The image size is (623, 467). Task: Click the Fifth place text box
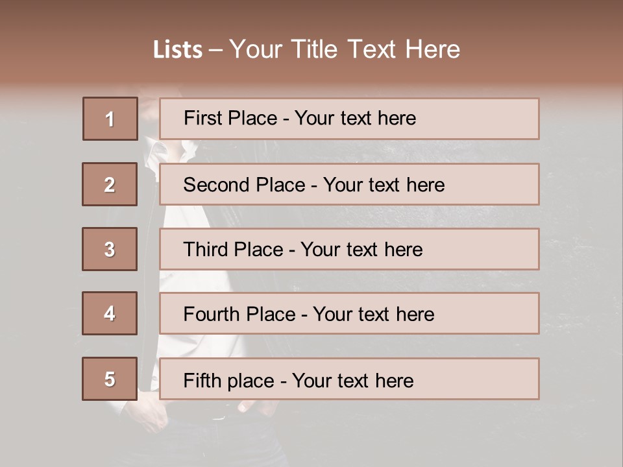(349, 379)
